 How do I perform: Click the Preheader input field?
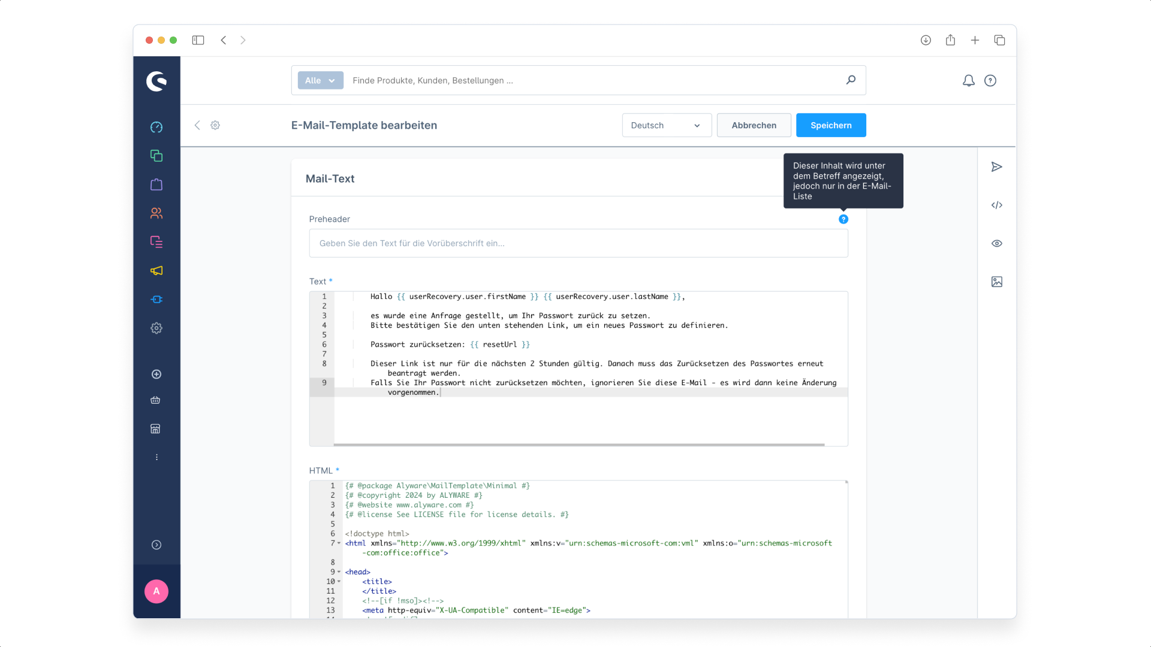click(x=578, y=243)
